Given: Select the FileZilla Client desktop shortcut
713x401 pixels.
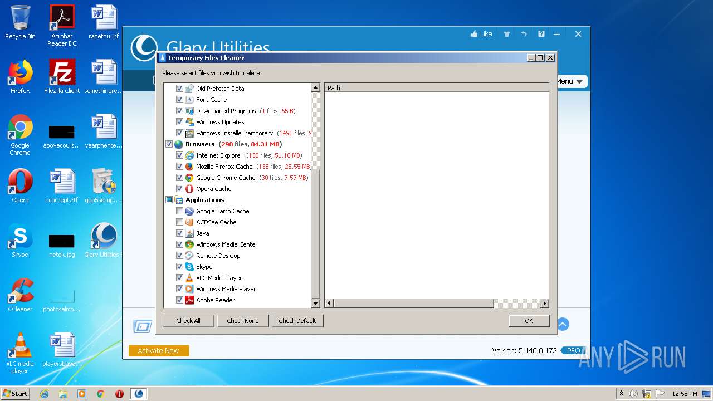Looking at the screenshot, I should (x=62, y=77).
